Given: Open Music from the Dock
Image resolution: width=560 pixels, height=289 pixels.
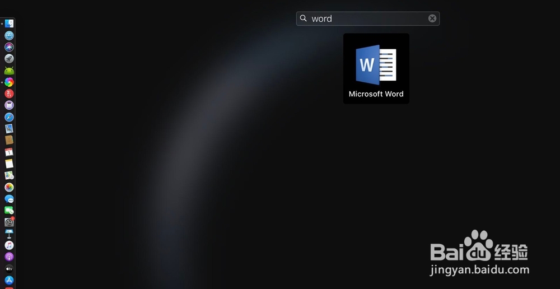Looking at the screenshot, I should (x=10, y=245).
